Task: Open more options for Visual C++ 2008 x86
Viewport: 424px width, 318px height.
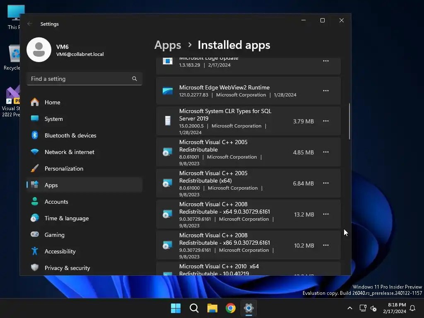Action: (x=326, y=246)
